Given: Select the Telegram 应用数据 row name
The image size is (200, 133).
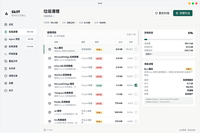Looking at the screenshot, I should click(x=64, y=93).
